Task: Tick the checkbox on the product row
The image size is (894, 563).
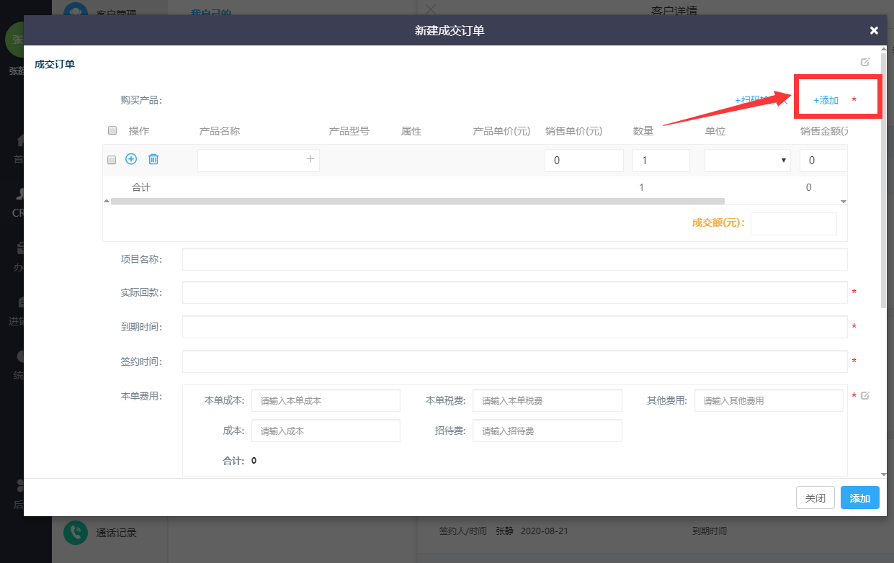Action: click(111, 160)
